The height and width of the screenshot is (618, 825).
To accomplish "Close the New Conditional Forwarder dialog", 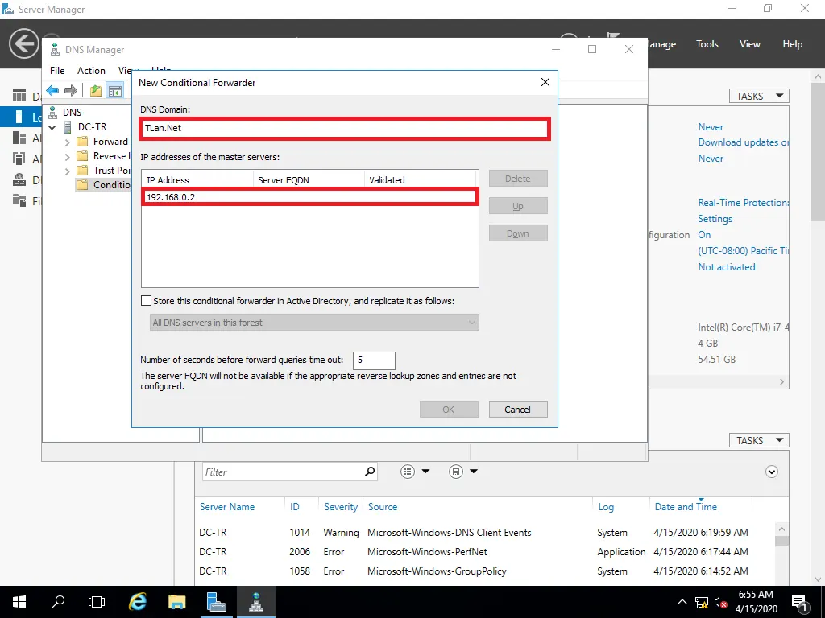I will click(x=545, y=83).
